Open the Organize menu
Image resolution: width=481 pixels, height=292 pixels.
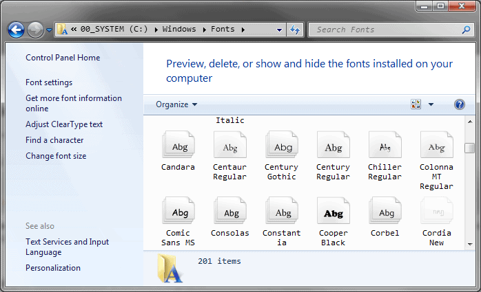(x=176, y=104)
